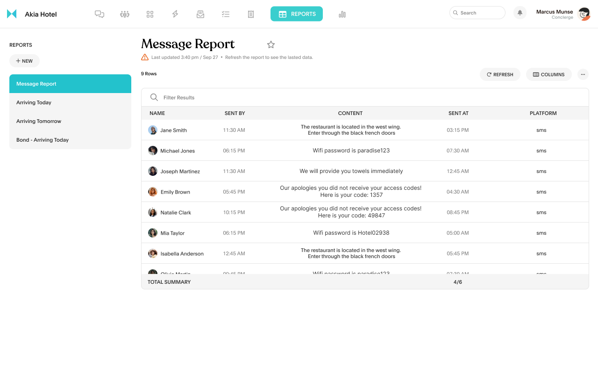The height and width of the screenshot is (389, 598).
Task: Sort by the SENT AT column header
Action: click(458, 113)
